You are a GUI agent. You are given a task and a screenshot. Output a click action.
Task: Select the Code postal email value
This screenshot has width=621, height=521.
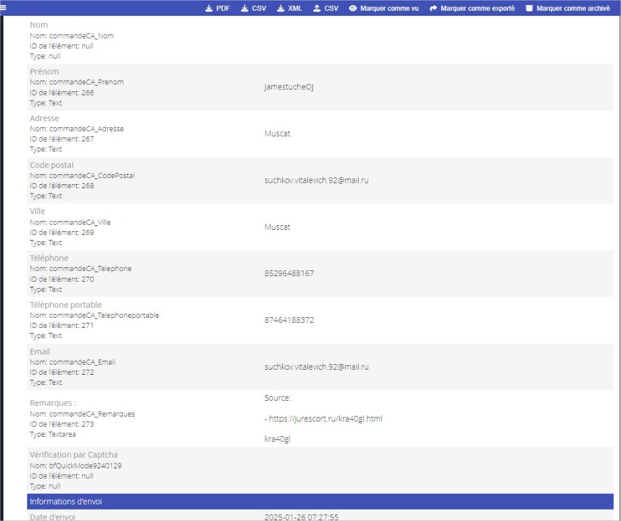[316, 180]
